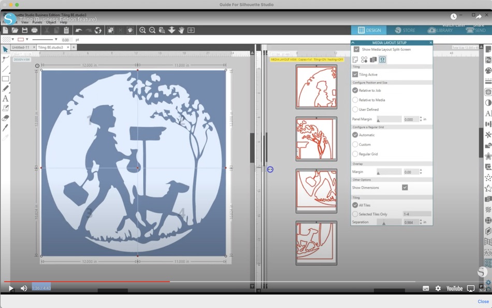Select the Relative to Media option

[x=355, y=100]
